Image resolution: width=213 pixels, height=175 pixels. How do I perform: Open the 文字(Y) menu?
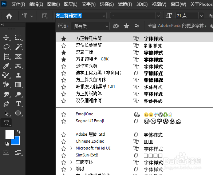point(88,4)
